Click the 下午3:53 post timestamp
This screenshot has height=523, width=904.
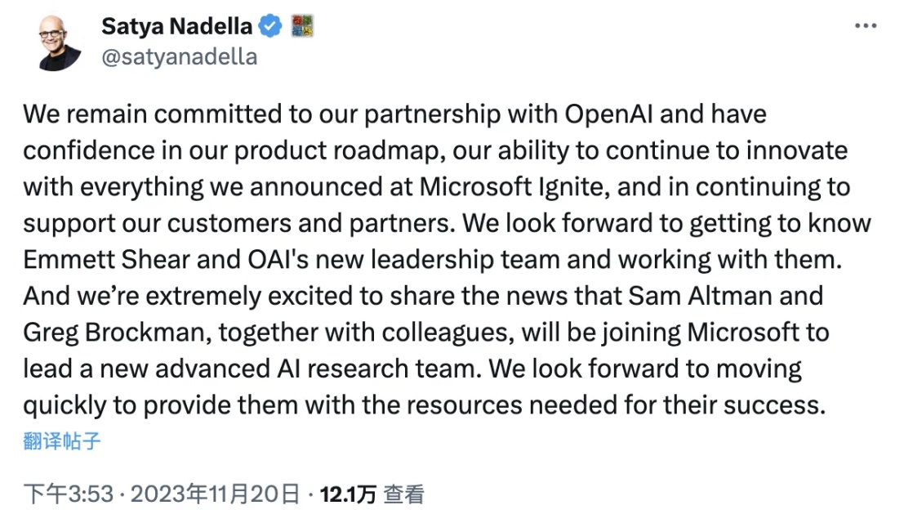click(x=68, y=494)
